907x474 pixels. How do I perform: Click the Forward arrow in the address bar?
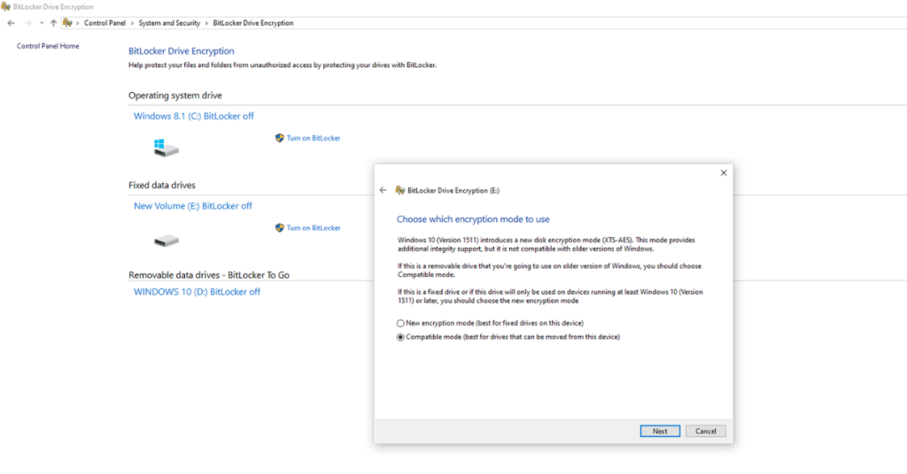(x=27, y=23)
